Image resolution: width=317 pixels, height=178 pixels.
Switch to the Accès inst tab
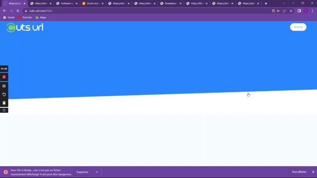coord(93,3)
